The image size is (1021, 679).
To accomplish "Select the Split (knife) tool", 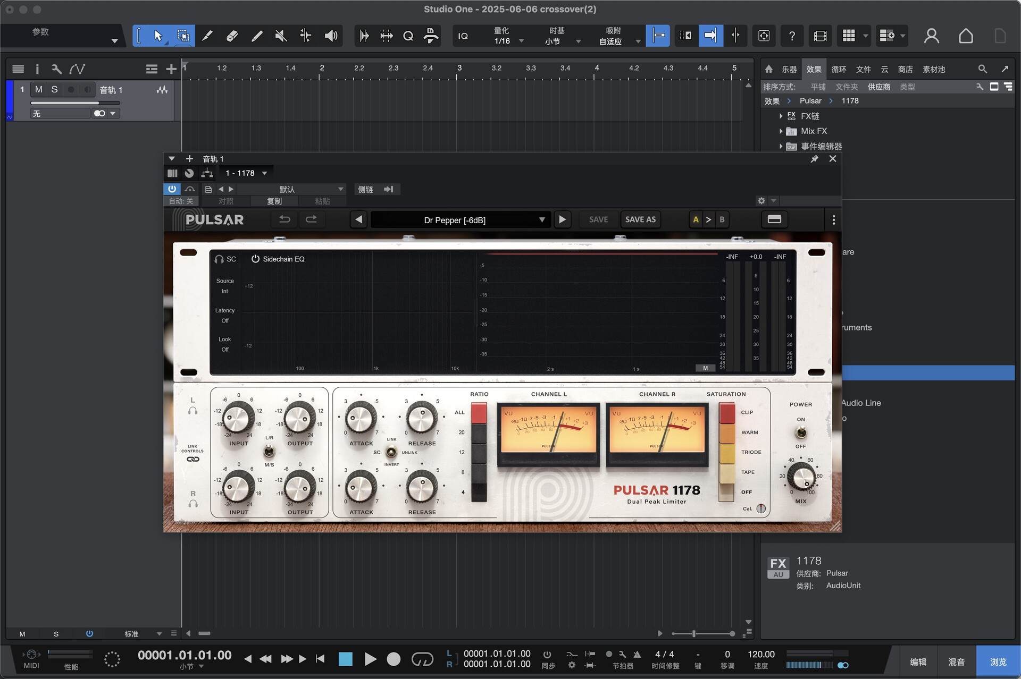I will [207, 36].
